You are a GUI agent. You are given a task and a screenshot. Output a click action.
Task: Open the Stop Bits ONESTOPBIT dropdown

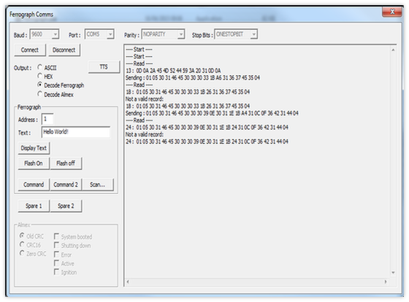click(236, 34)
